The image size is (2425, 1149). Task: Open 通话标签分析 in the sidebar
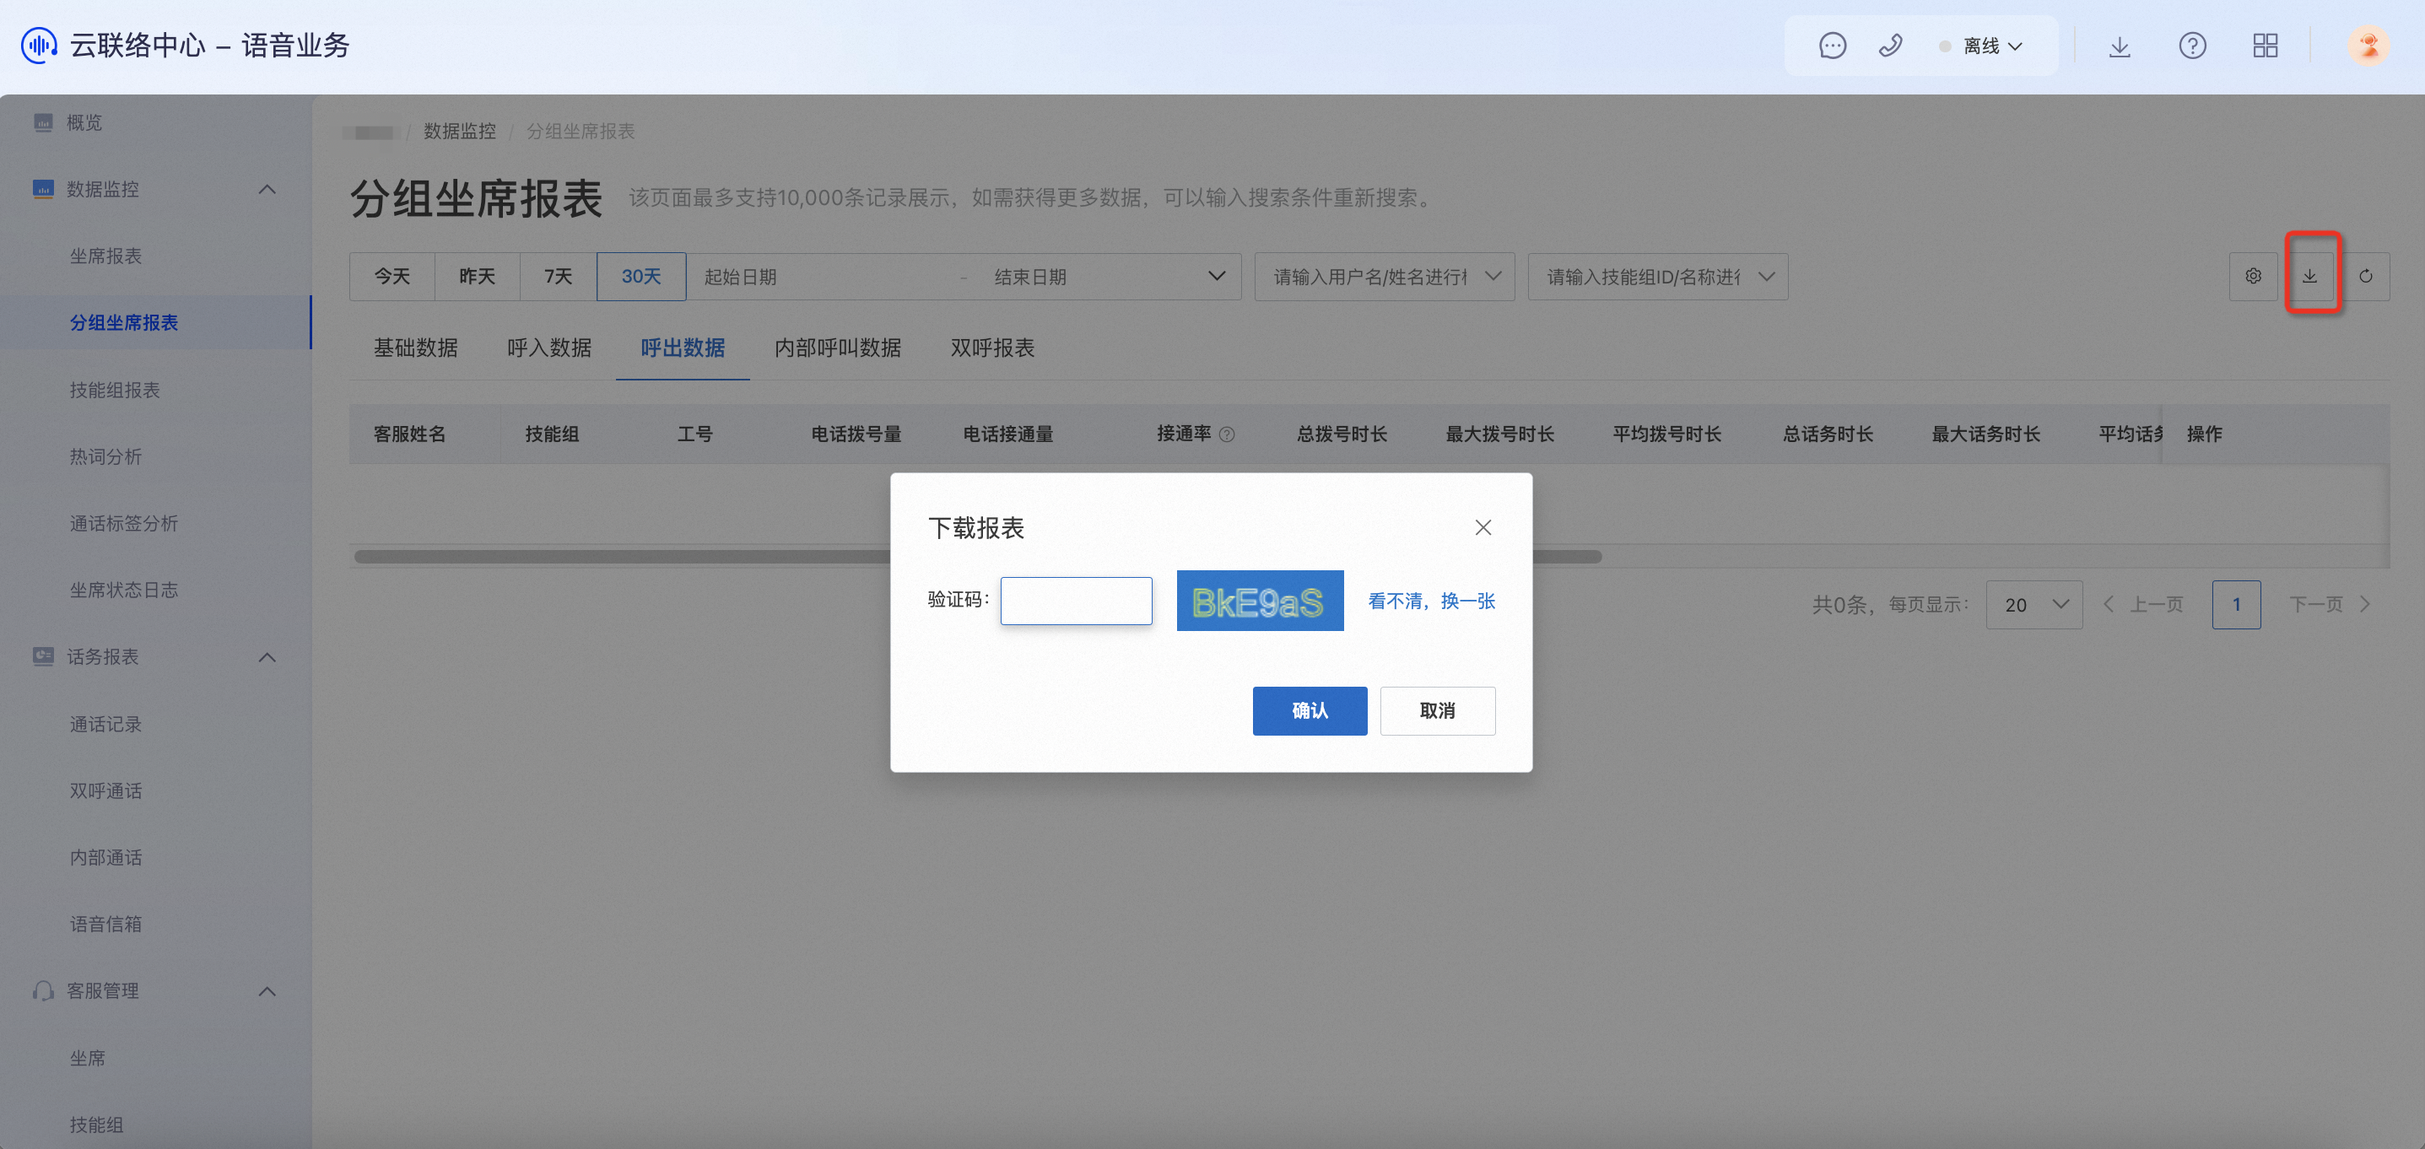pos(123,523)
